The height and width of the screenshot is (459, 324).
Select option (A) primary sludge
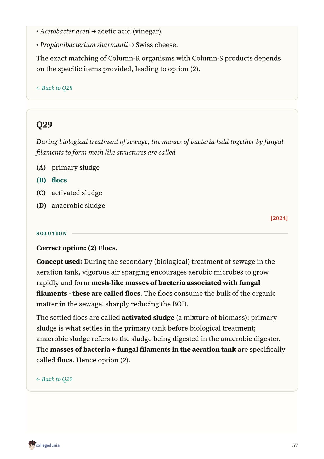click(68, 167)
